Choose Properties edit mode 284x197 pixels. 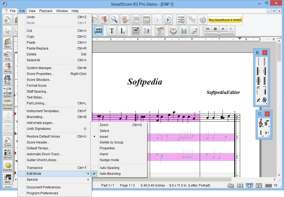tap(107, 148)
